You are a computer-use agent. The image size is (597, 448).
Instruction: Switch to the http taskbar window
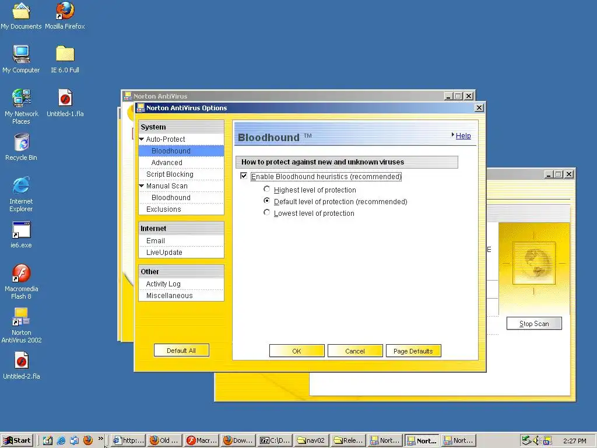[x=128, y=440]
